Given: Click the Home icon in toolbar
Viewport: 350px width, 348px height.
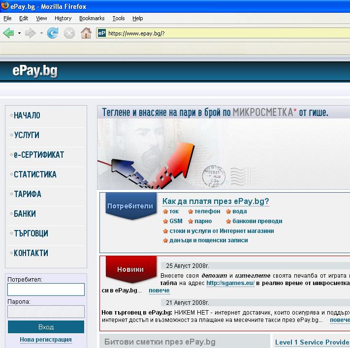Looking at the screenshot, I should click(x=86, y=33).
